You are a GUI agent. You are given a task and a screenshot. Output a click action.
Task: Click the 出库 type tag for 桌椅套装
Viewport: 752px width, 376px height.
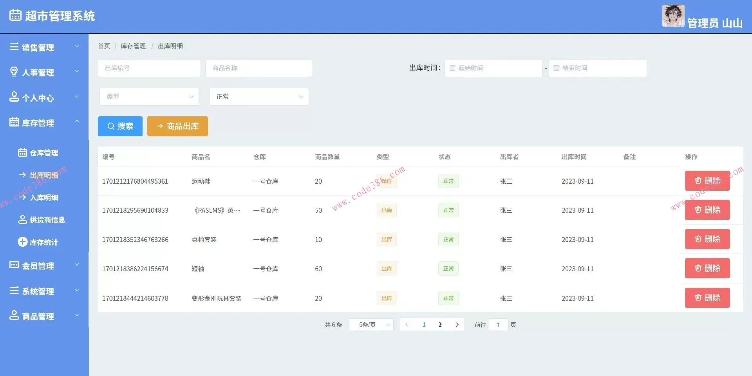click(387, 239)
